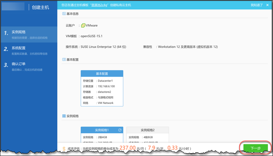The height and width of the screenshot is (156, 273).
Task: Click the checkmark on 实例规格1
Action: click(120, 130)
